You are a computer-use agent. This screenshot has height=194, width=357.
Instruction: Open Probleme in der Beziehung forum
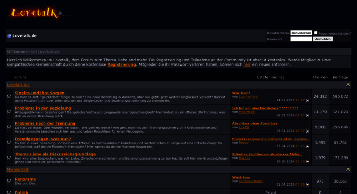[x=43, y=108]
